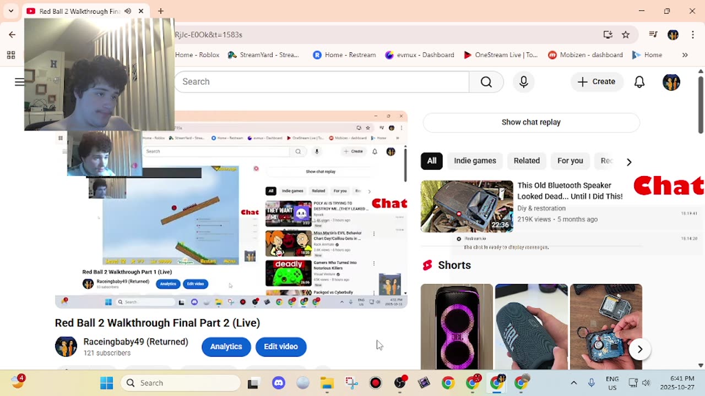Open Raceingbaby49 (Returned) channel name
This screenshot has height=396, width=705.
coord(135,342)
